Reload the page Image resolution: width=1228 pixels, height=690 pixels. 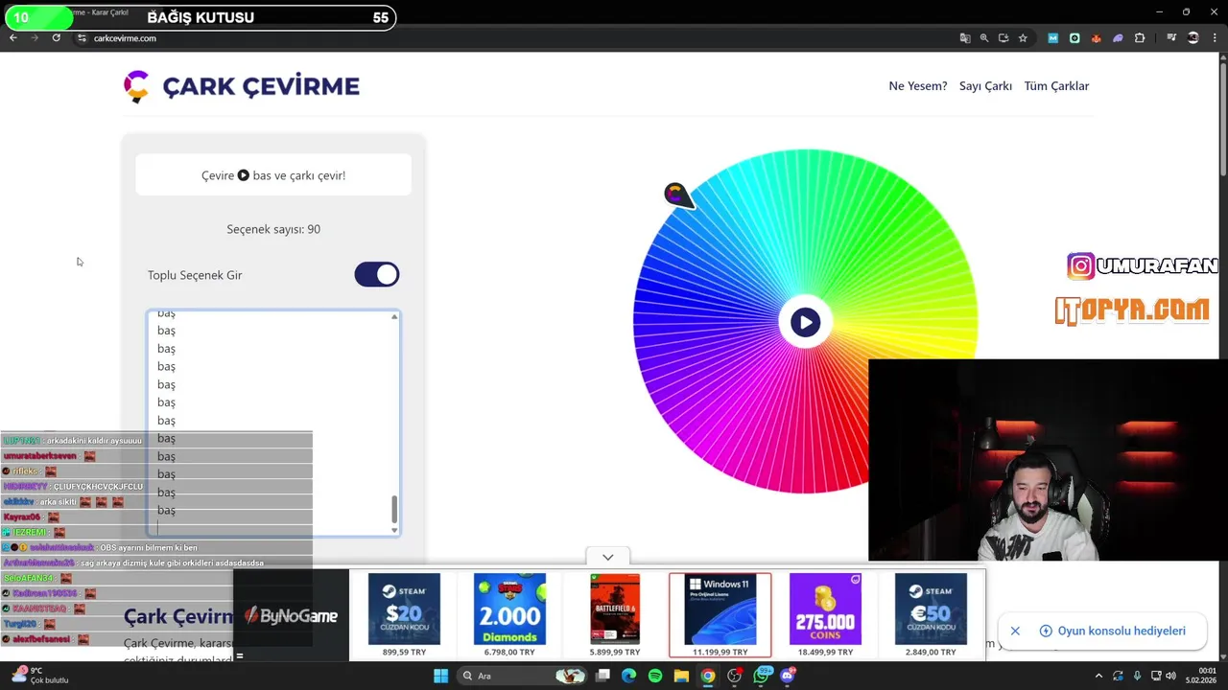click(x=57, y=37)
